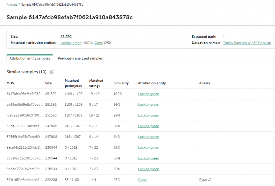
Task: Sort by Matched strings column header
Action: point(96,83)
